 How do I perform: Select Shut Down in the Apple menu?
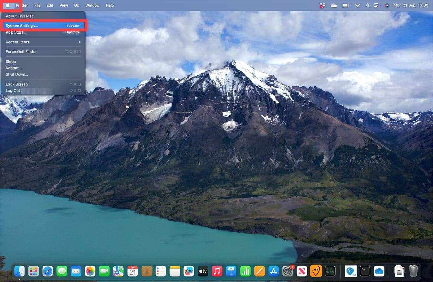[x=43, y=74]
